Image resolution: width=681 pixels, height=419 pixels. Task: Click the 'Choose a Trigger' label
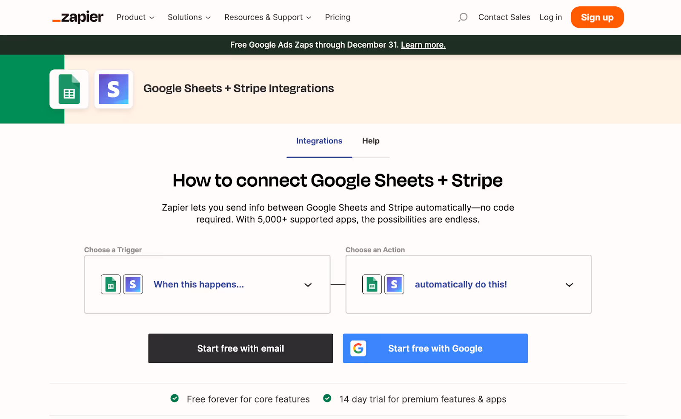click(x=113, y=250)
